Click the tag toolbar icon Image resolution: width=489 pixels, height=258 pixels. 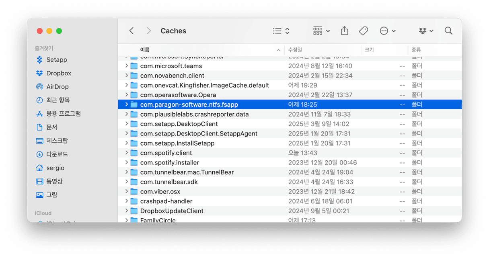point(364,31)
